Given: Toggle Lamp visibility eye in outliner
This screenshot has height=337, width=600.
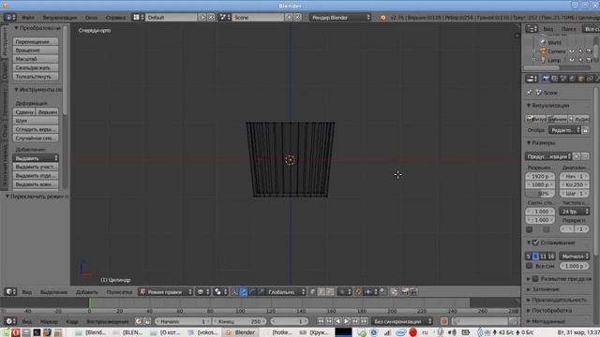Looking at the screenshot, I should click(x=572, y=60).
